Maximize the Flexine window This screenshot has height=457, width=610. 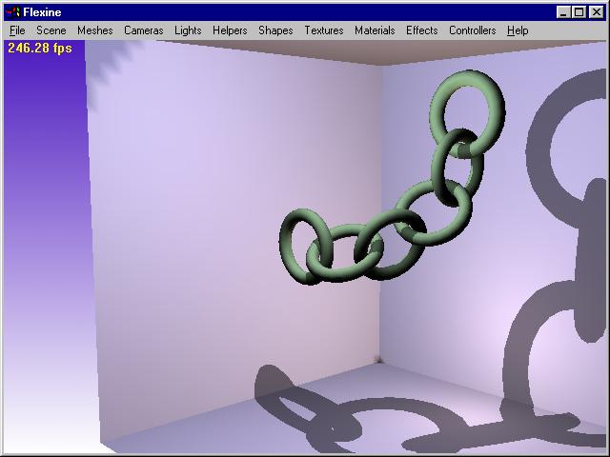[x=579, y=12]
